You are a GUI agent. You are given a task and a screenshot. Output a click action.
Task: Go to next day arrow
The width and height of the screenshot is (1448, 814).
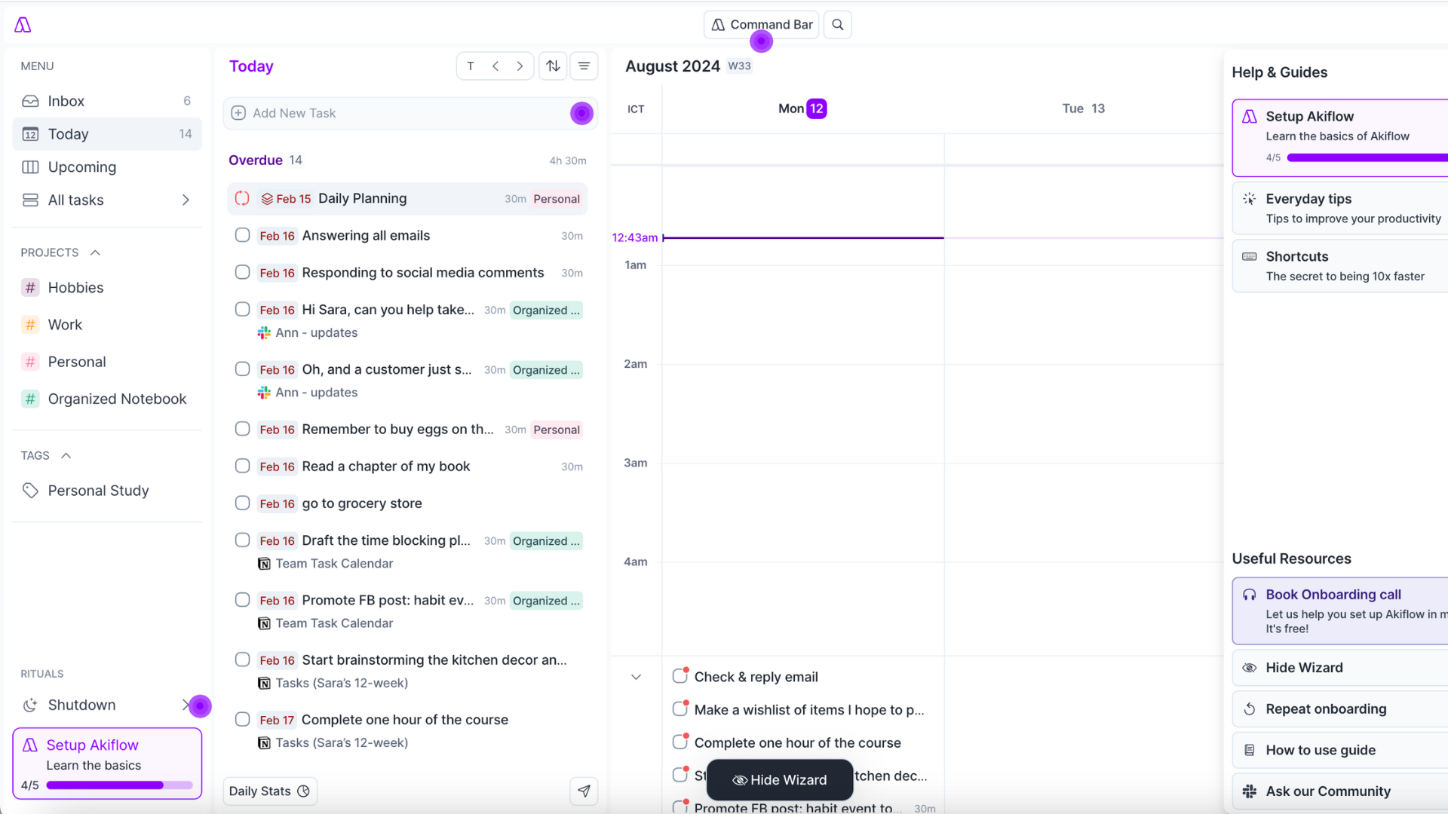(520, 66)
